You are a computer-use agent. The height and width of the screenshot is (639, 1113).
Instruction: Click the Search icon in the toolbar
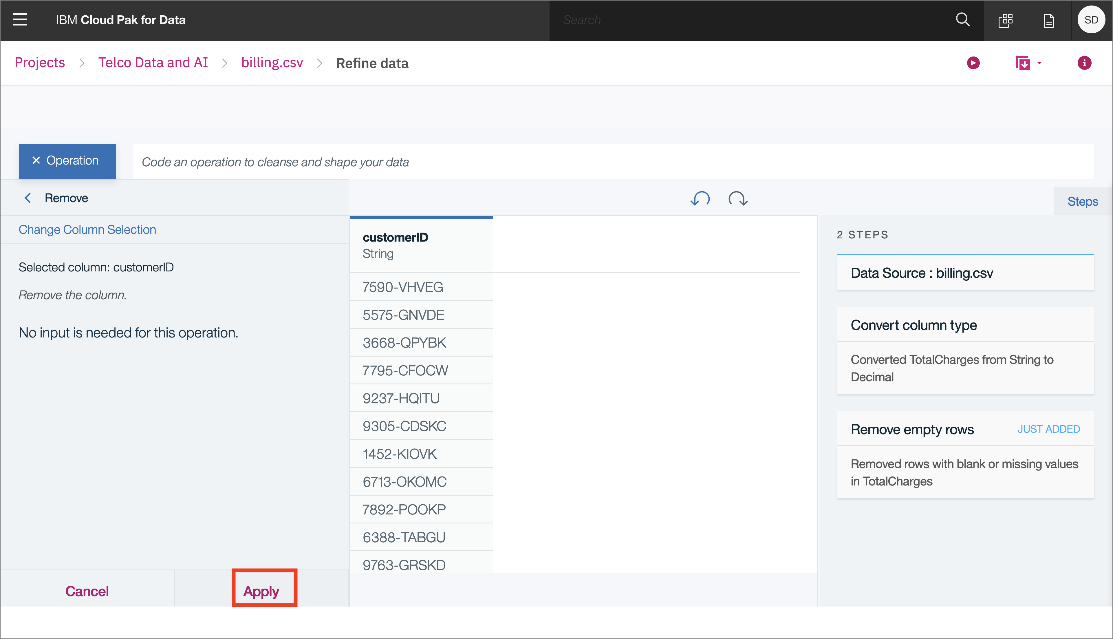(x=962, y=19)
